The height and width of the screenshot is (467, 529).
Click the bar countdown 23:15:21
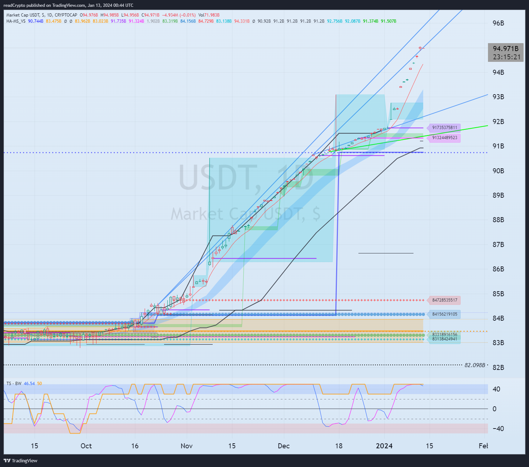(x=507, y=57)
